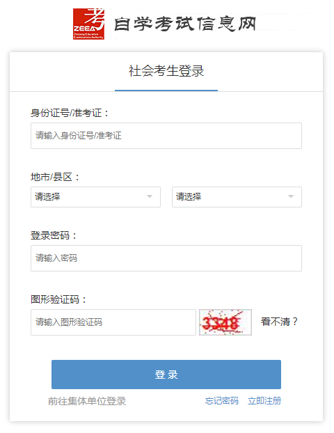This screenshot has width=334, height=433.
Task: Focus the 图形验证码 captcha input field
Action: (x=113, y=322)
